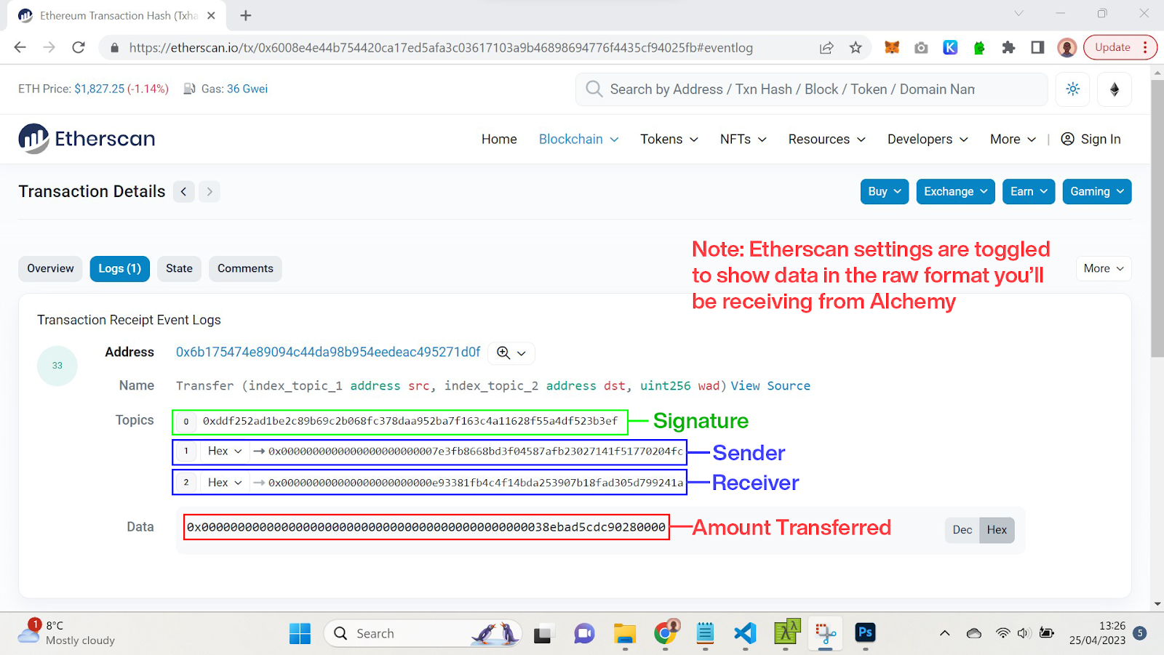Switch to the Comments tab
1164x655 pixels.
point(245,269)
